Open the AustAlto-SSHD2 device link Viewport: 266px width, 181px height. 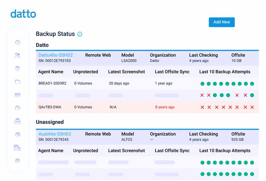tap(55, 134)
